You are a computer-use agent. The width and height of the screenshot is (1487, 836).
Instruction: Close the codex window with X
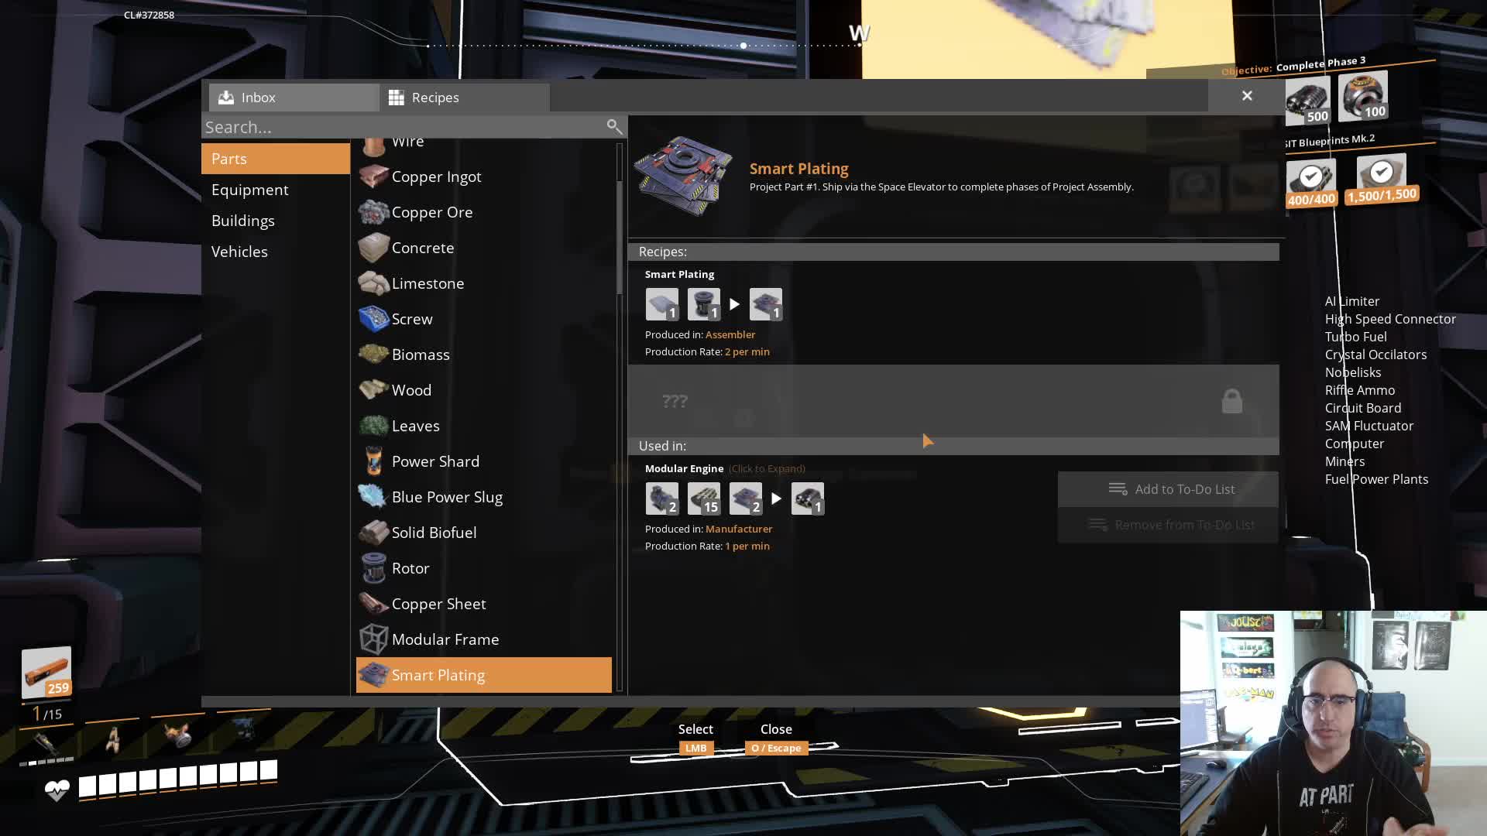1247,96
